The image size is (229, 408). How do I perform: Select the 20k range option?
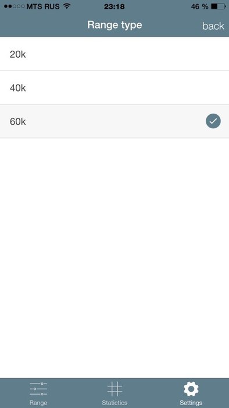114,54
